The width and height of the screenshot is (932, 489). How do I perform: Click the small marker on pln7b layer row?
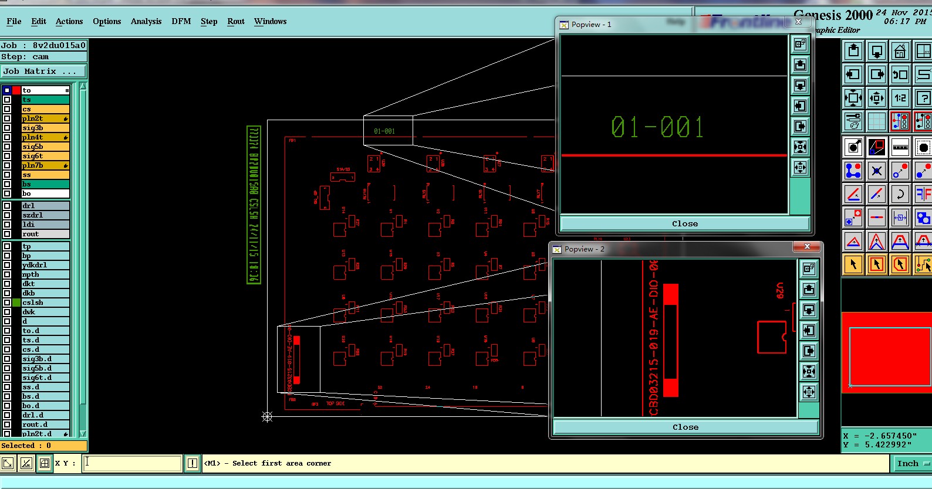(x=66, y=165)
